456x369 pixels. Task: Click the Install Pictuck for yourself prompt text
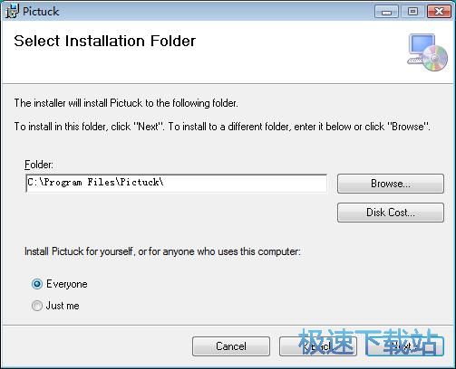pyautogui.click(x=162, y=251)
